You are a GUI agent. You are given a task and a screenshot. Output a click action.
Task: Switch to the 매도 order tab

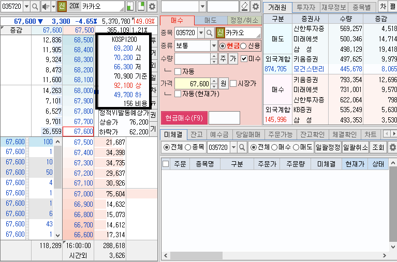tap(211, 21)
